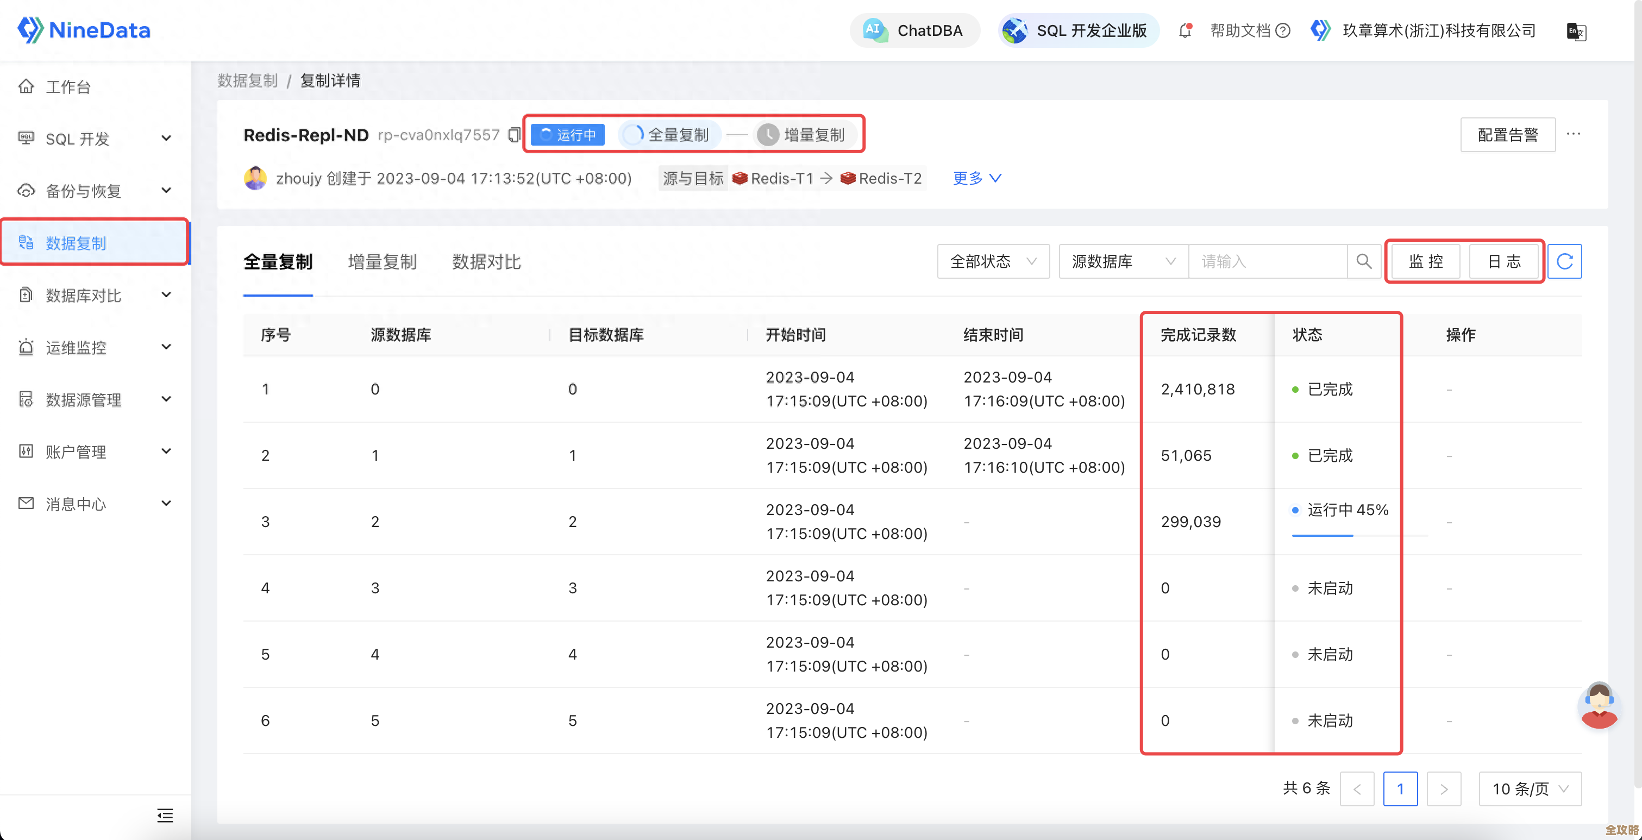Open the 消息中心 message center
1642x840 pixels.
(75, 504)
